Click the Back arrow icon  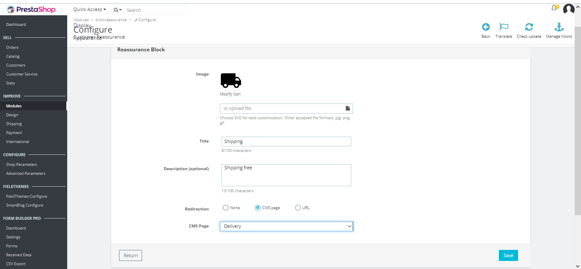tap(486, 27)
